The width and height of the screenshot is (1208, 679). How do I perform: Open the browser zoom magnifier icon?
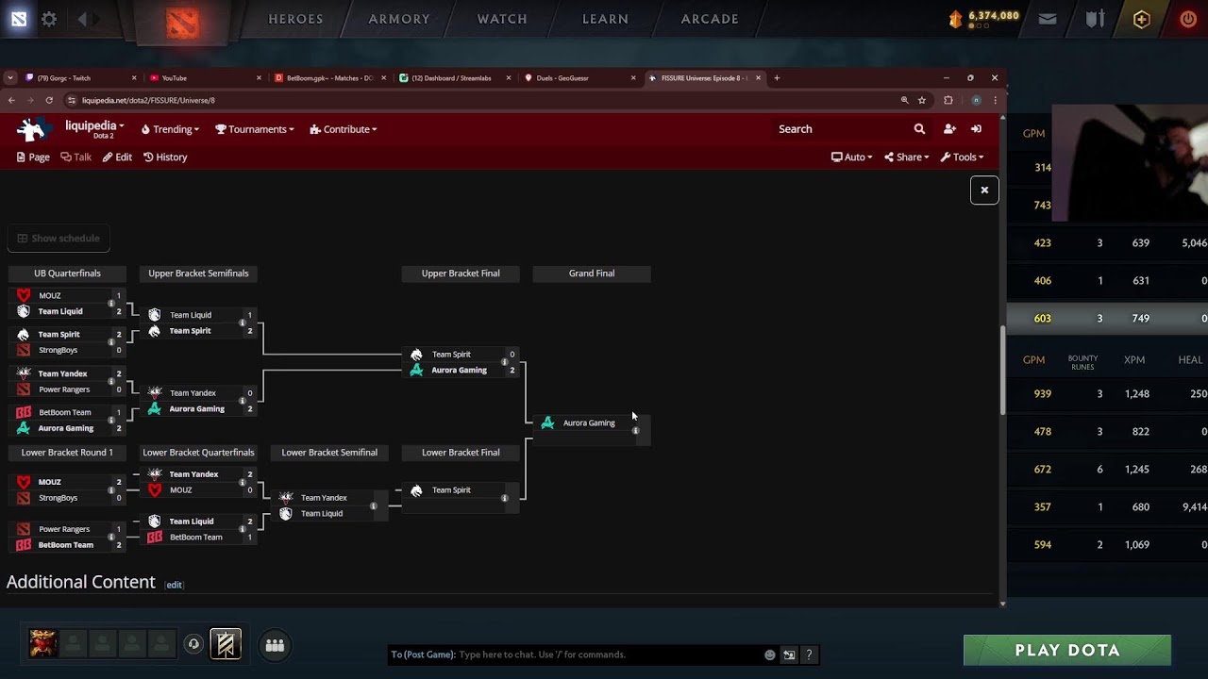click(x=904, y=100)
